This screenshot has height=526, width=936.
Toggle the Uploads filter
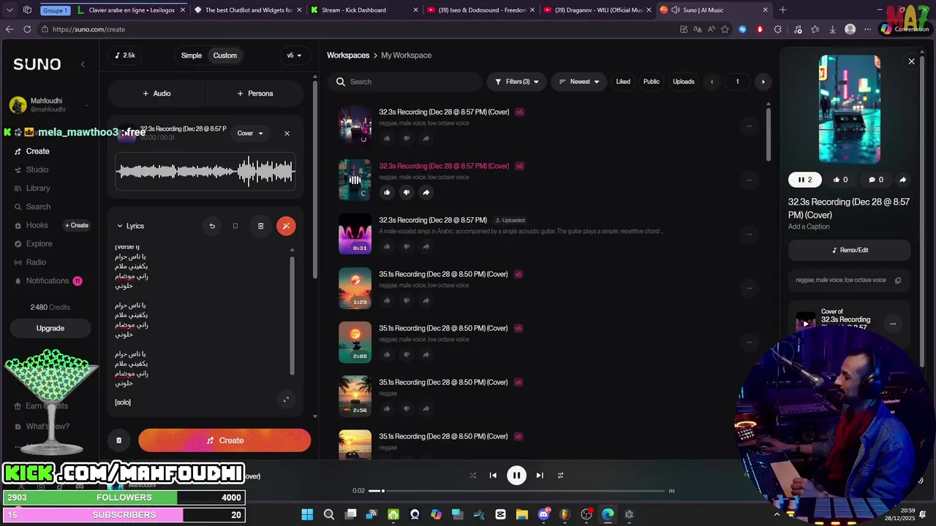pyautogui.click(x=684, y=82)
